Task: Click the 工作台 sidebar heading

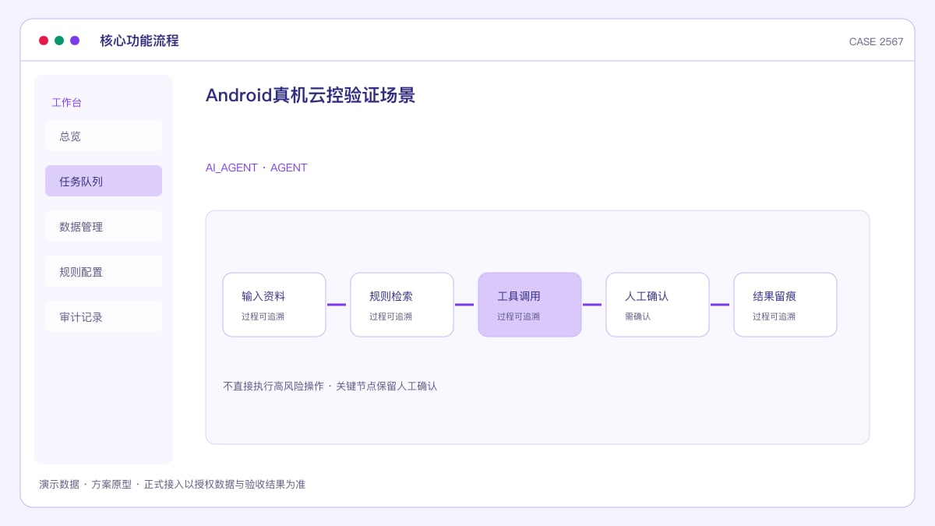Action: pos(66,102)
